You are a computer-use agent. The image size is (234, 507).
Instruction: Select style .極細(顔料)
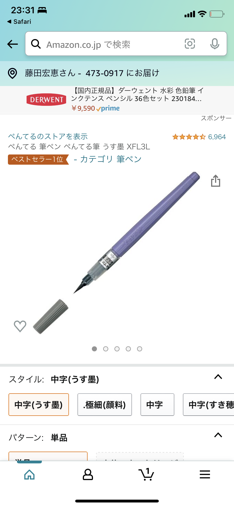click(105, 405)
